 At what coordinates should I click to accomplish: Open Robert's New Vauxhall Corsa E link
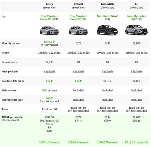(x=78, y=18)
